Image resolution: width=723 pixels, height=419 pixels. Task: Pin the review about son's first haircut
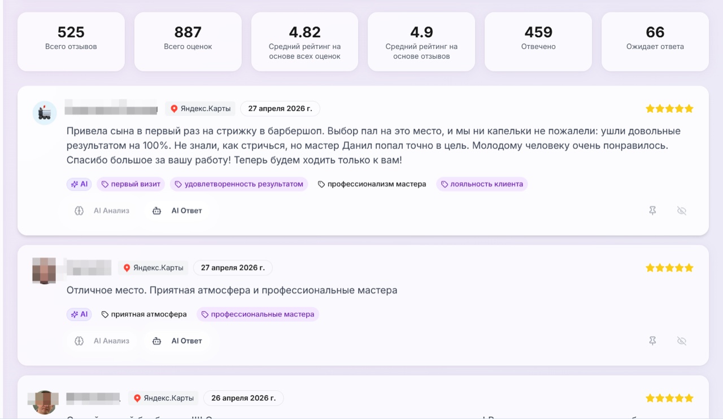(652, 210)
